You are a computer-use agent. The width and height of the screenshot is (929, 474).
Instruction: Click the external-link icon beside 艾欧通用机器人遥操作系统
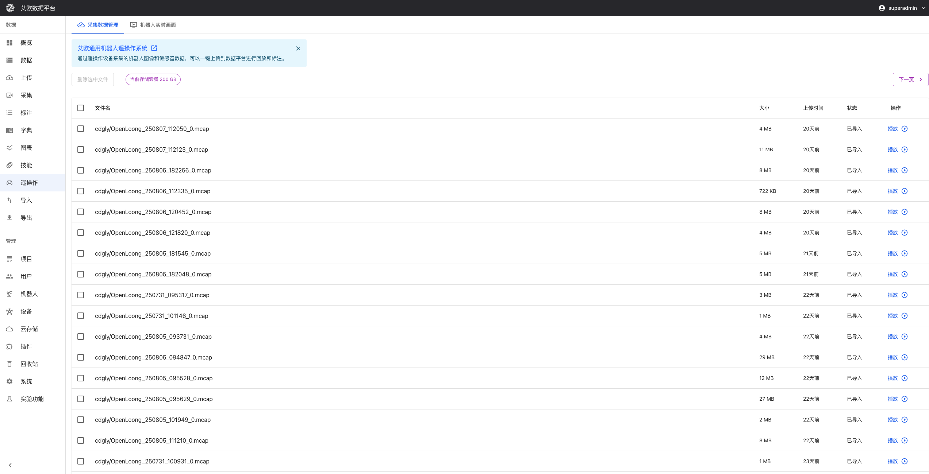pos(154,48)
